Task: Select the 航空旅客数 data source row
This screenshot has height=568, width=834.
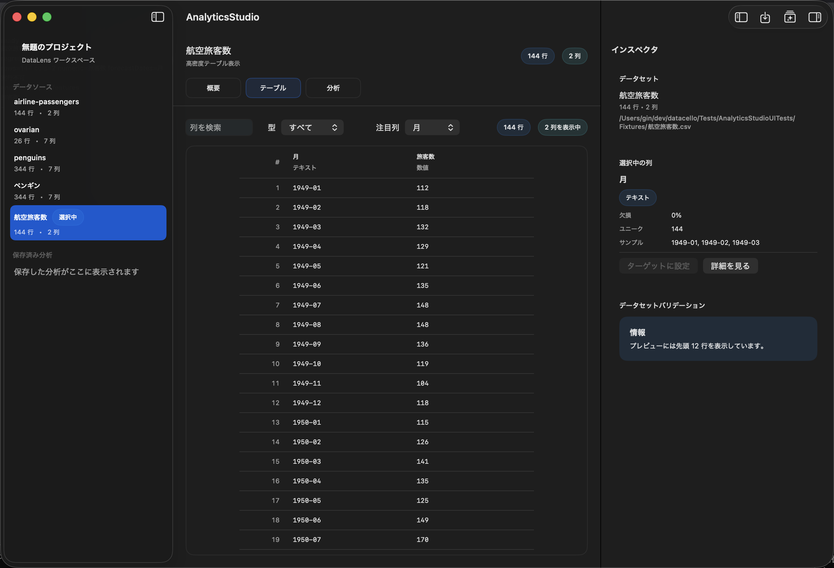Action: (x=88, y=223)
